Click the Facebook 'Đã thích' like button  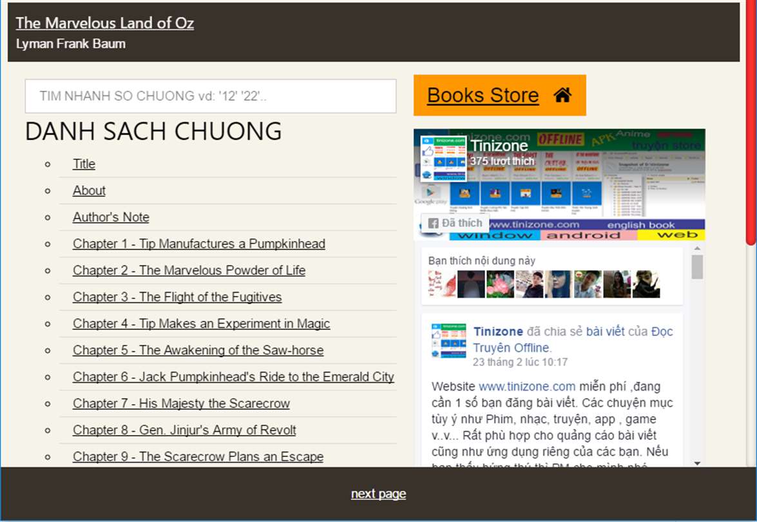[455, 223]
